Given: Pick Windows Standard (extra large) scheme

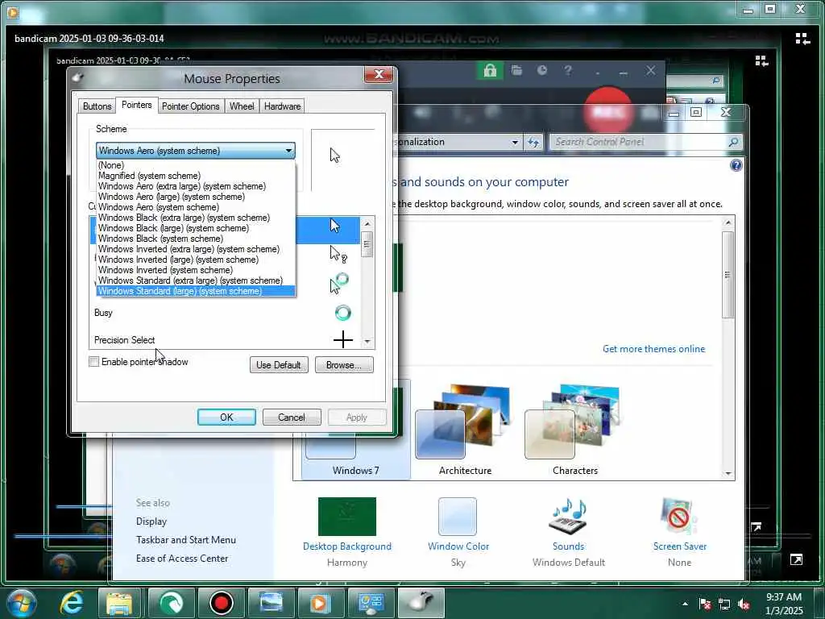Looking at the screenshot, I should 196,280.
